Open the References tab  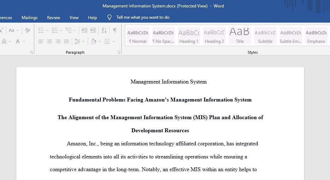pos(6,18)
